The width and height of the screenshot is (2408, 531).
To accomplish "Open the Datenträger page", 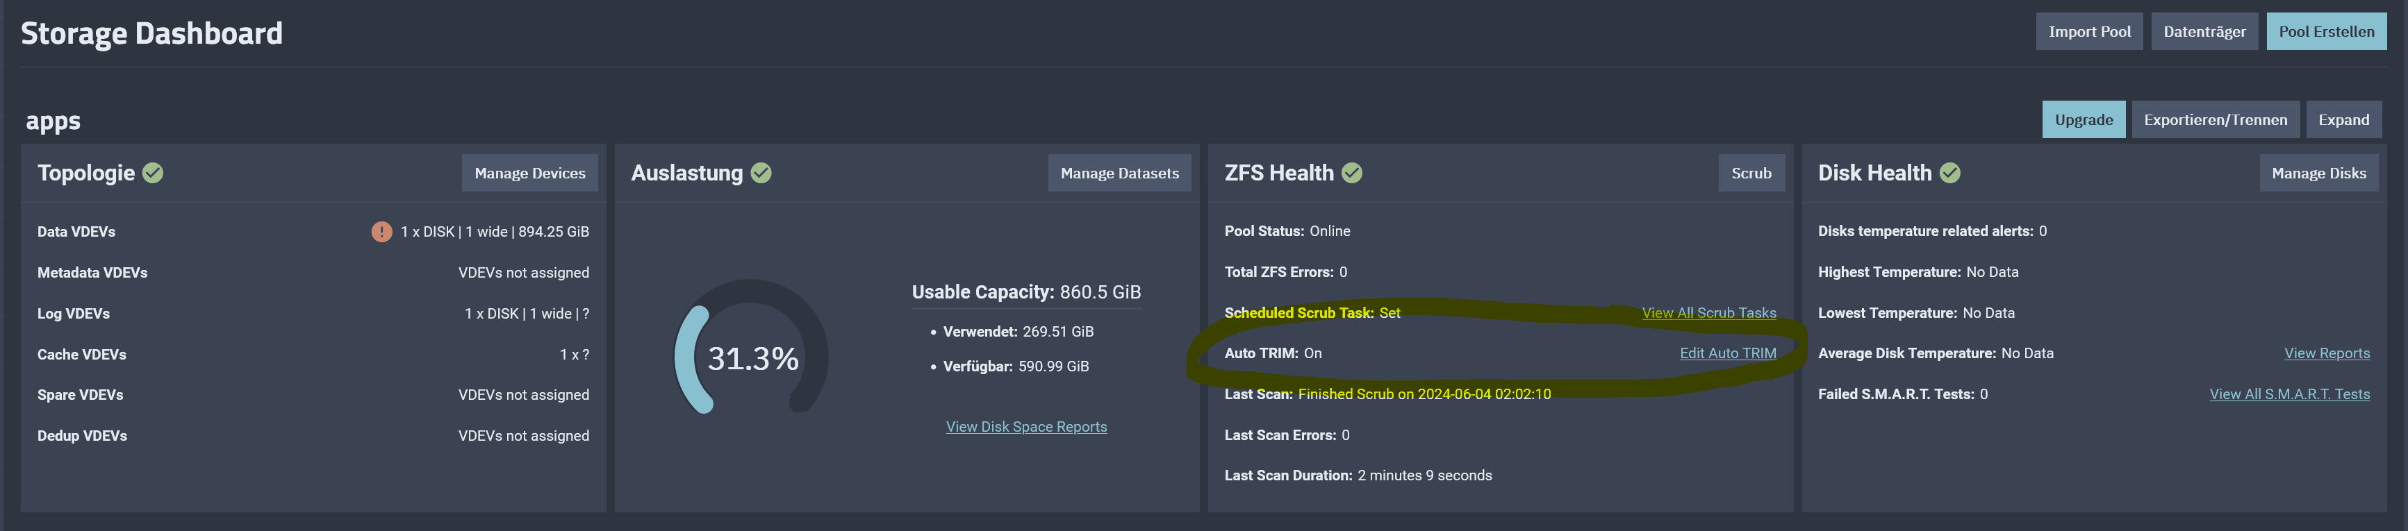I will (2204, 31).
